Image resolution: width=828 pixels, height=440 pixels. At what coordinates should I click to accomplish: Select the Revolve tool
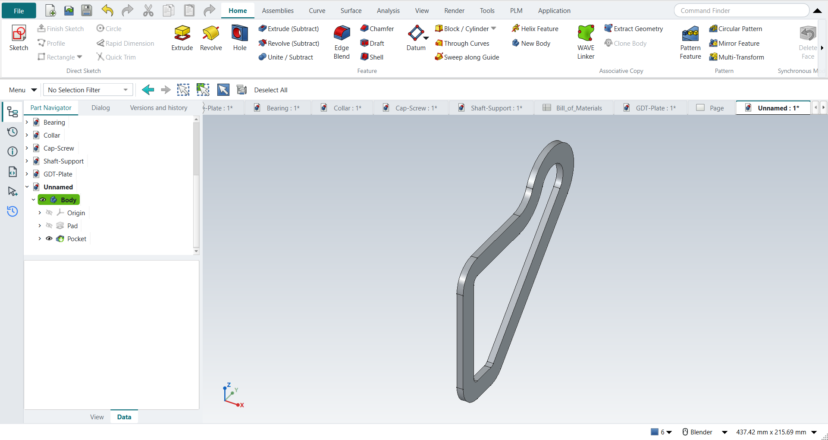point(211,38)
